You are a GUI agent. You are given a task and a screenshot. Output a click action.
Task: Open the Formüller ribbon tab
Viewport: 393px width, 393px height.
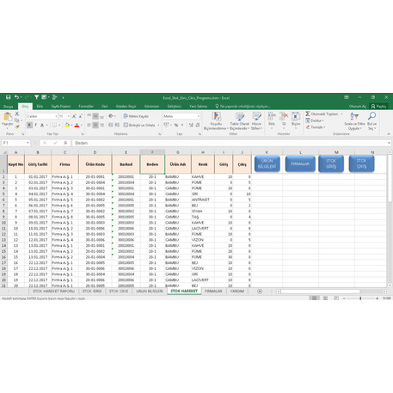[86, 106]
